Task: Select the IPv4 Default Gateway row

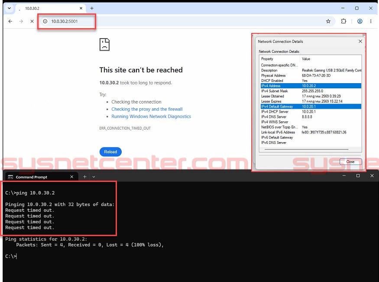Action: 311,106
